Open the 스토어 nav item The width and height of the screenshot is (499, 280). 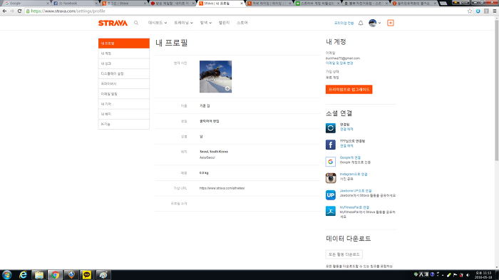click(x=242, y=23)
